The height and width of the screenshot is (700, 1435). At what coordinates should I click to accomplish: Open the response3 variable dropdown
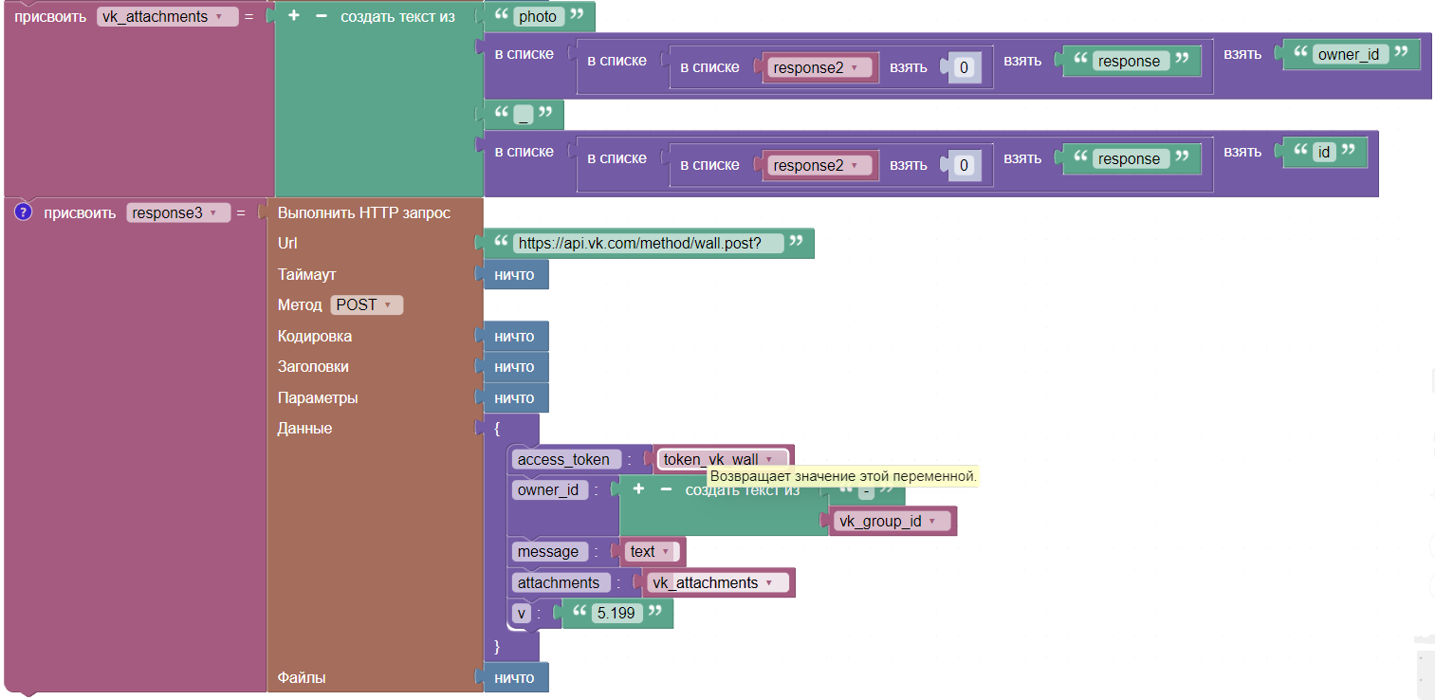[178, 213]
